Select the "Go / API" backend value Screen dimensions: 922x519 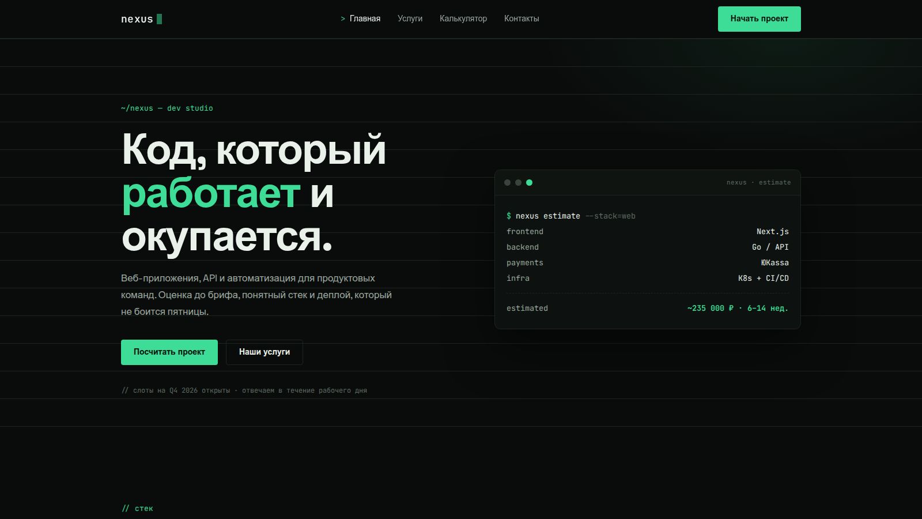pyautogui.click(x=770, y=247)
